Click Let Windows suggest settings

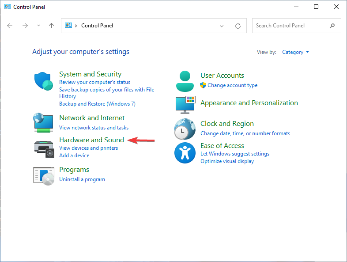coord(235,154)
